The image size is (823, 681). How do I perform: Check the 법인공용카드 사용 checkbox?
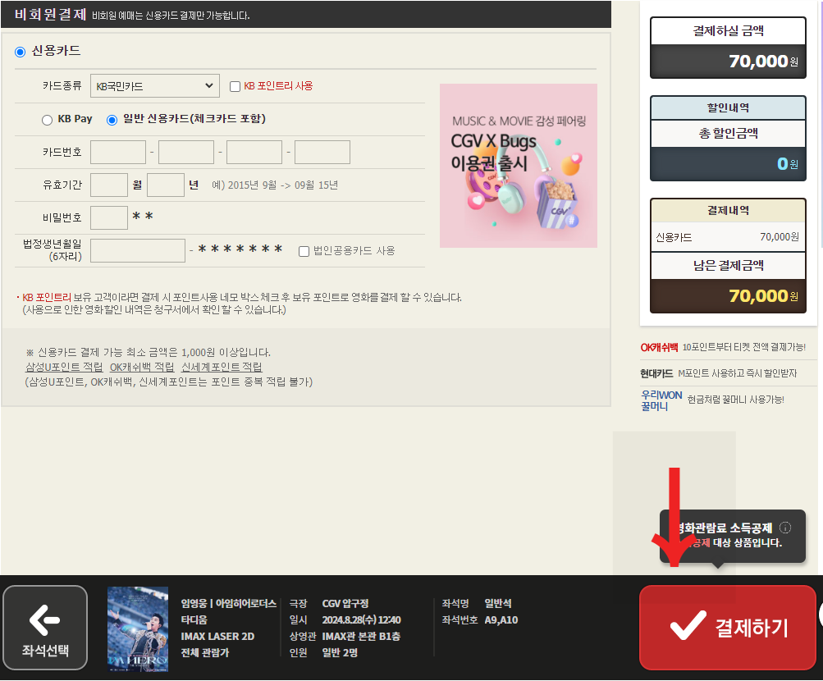tap(304, 251)
